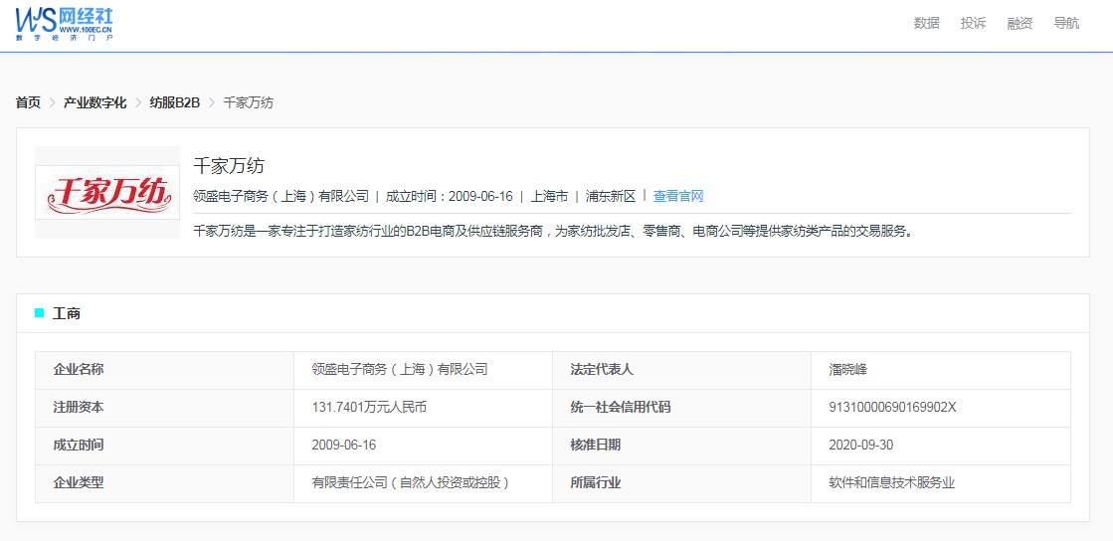Click the 网经社 WS logo
This screenshot has height=541, width=1113.
pos(65,24)
